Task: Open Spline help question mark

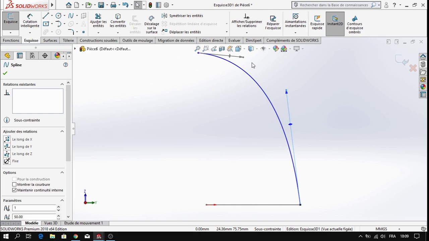Action: pos(66,65)
